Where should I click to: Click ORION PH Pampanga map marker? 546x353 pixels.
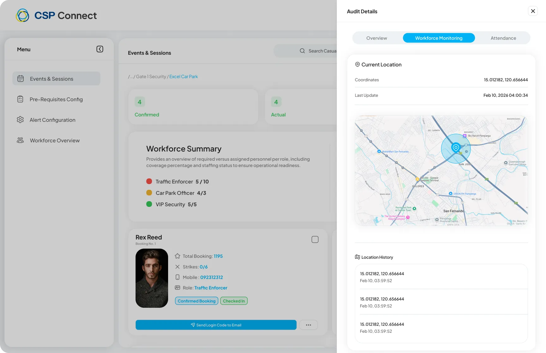451,194
